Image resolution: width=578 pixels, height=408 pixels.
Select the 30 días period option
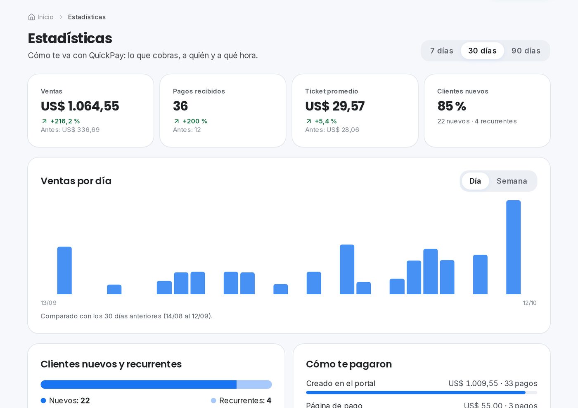click(482, 51)
